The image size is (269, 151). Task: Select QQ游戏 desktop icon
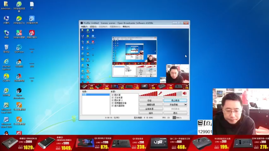(19, 63)
